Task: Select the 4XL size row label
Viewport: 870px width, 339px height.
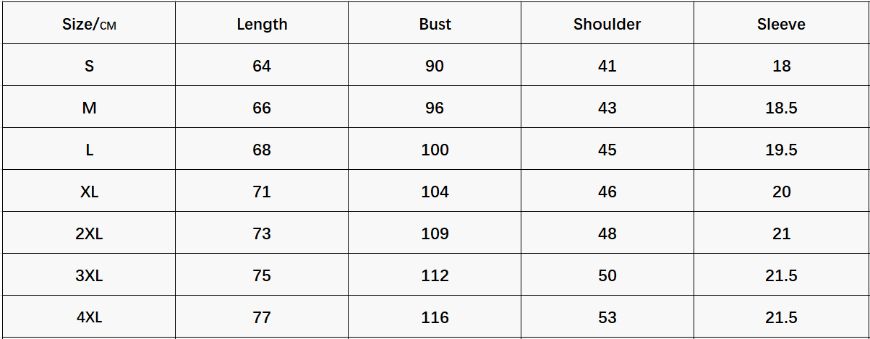Action: click(x=89, y=317)
